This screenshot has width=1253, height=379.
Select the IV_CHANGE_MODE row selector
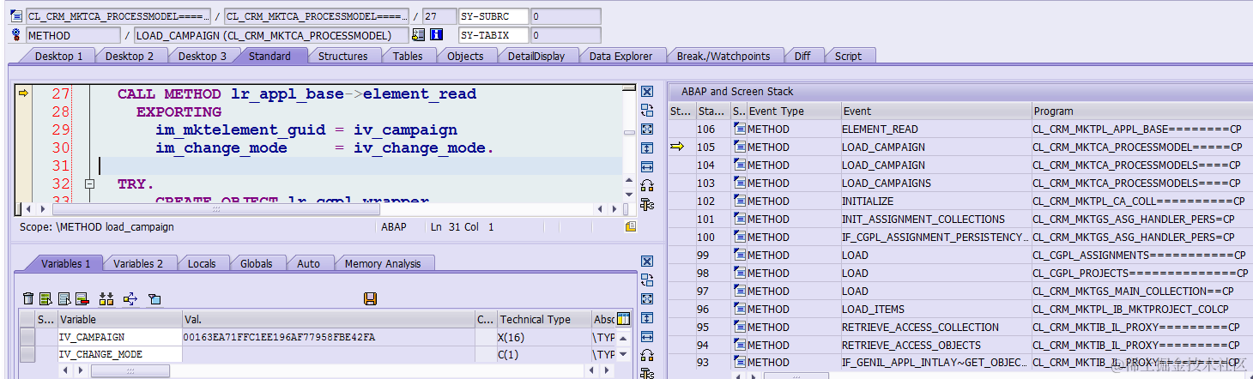coord(27,354)
